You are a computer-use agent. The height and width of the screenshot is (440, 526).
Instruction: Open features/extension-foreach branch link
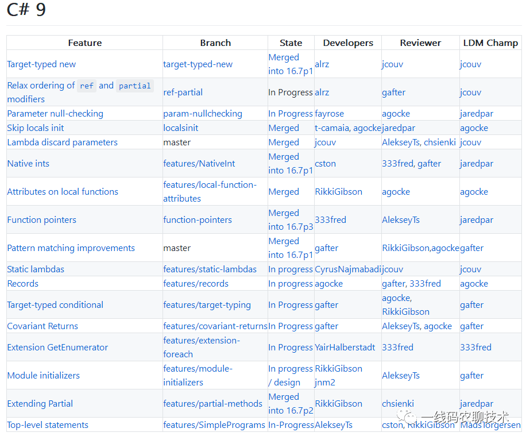pos(202,347)
